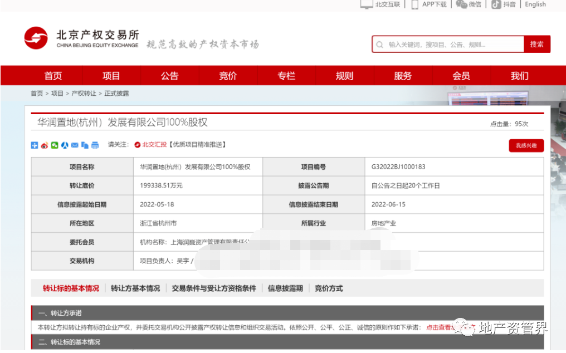Image resolution: width=566 pixels, height=353 pixels.
Task: Click the price value 199338.51万元
Action: (x=162, y=185)
